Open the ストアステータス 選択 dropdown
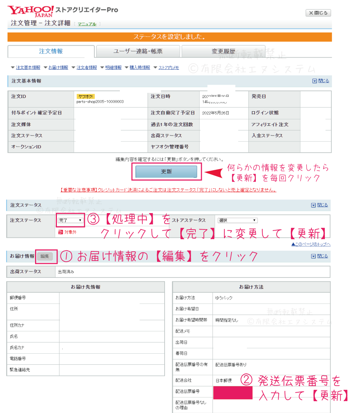Image resolution: width=351 pixels, height=413 pixels. 238,220
